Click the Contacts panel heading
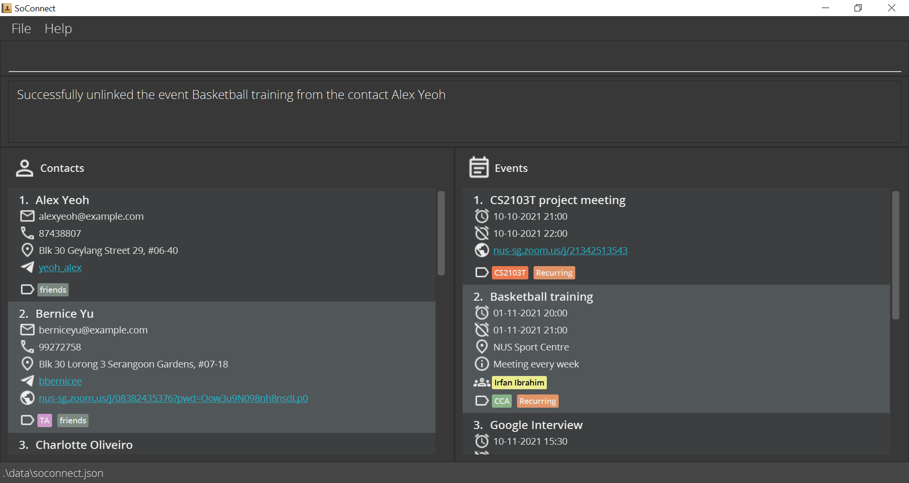 (62, 168)
